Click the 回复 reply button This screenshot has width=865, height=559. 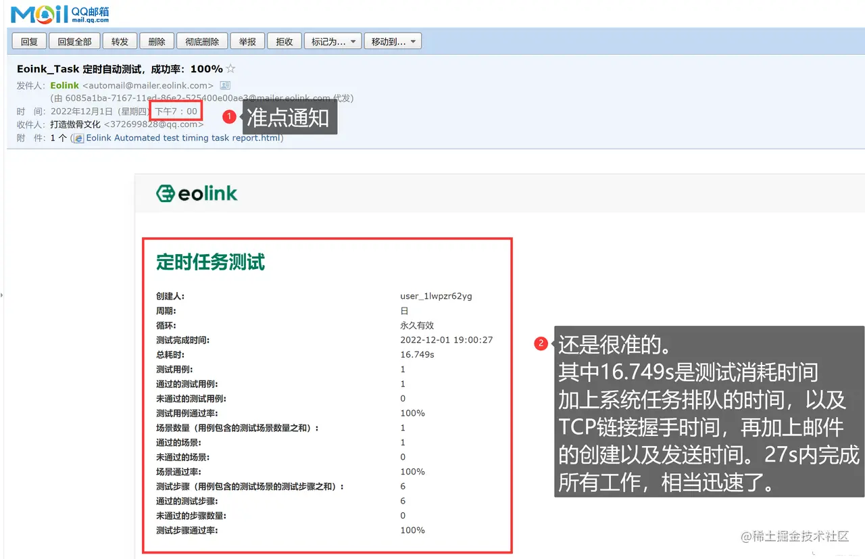pos(29,41)
